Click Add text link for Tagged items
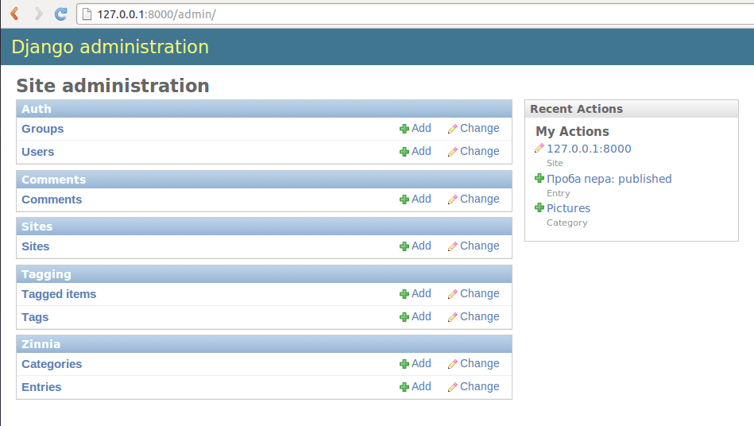The height and width of the screenshot is (426, 754). pyautogui.click(x=421, y=294)
